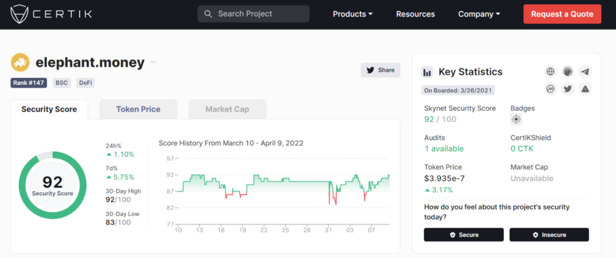Viewport: 616px width, 258px height.
Task: Expand the Company dropdown menu
Action: coord(479,14)
